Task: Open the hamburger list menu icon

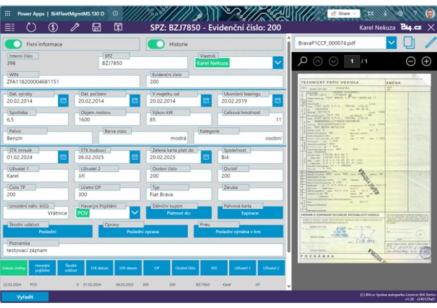Action: pos(9,28)
